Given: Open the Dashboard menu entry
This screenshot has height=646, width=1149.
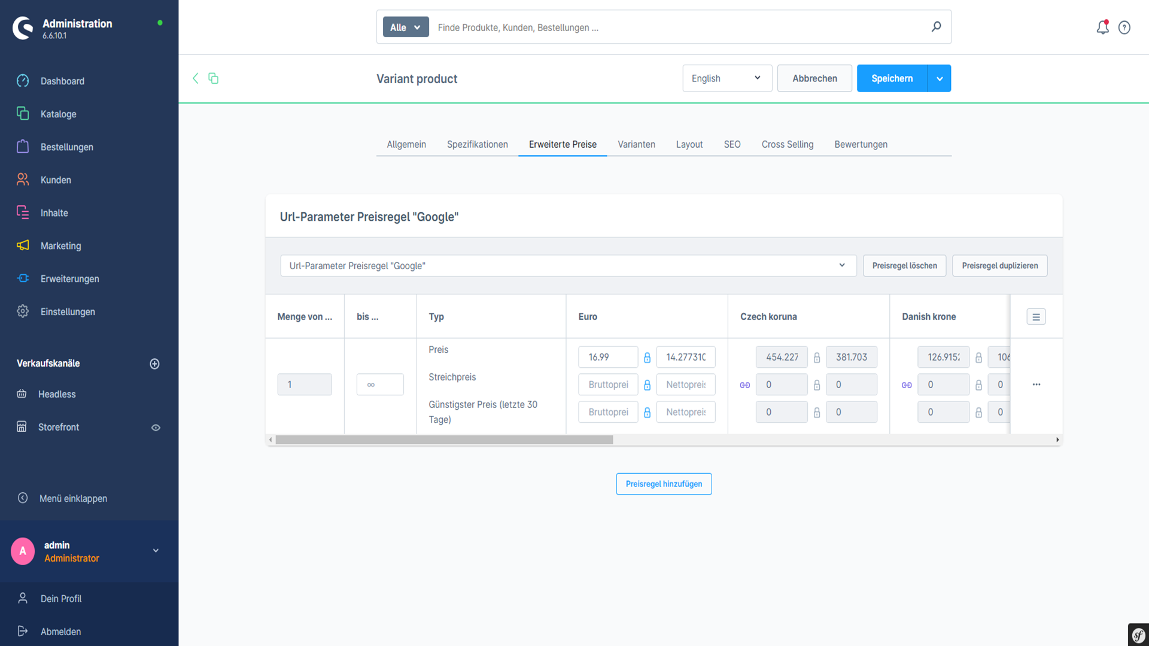Looking at the screenshot, I should point(62,81).
